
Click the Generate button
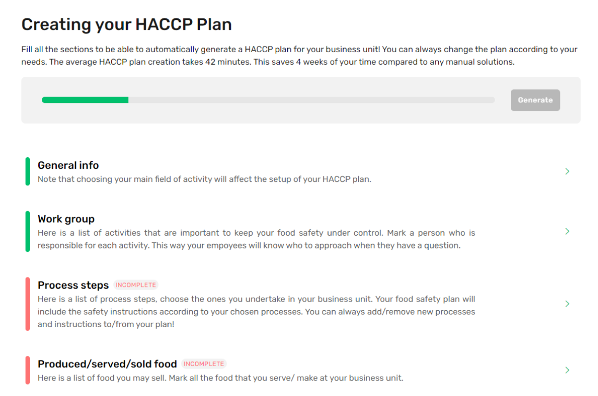point(535,100)
